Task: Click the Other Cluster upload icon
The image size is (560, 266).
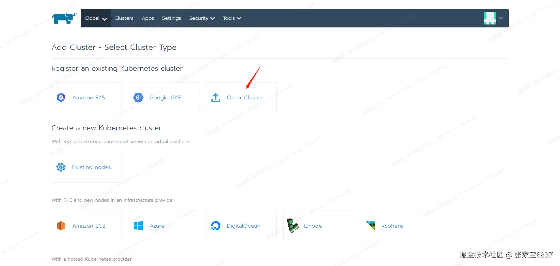Action: tap(216, 98)
